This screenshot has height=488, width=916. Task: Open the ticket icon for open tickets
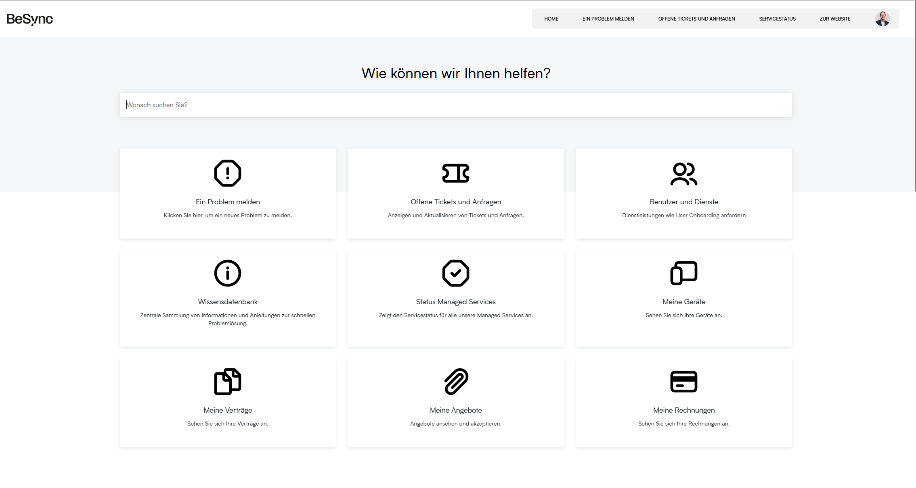(455, 173)
